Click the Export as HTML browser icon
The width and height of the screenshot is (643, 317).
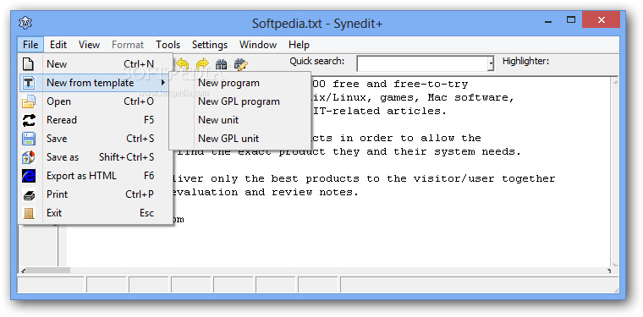28,176
